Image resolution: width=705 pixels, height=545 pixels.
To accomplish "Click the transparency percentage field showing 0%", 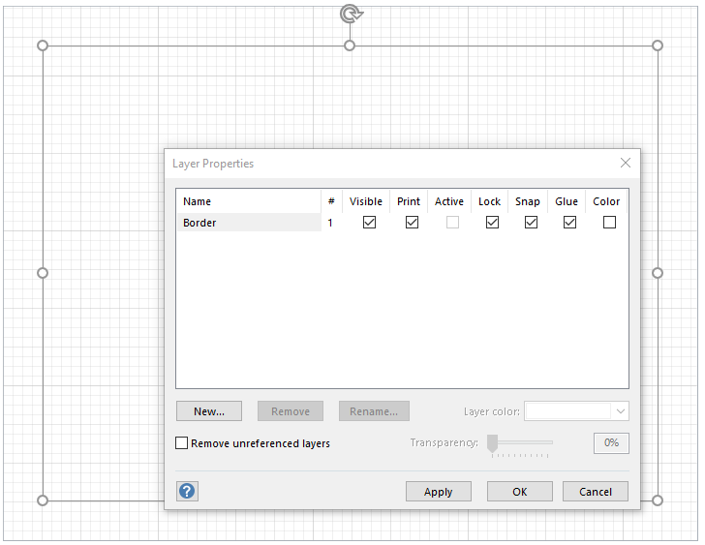I will [x=611, y=443].
